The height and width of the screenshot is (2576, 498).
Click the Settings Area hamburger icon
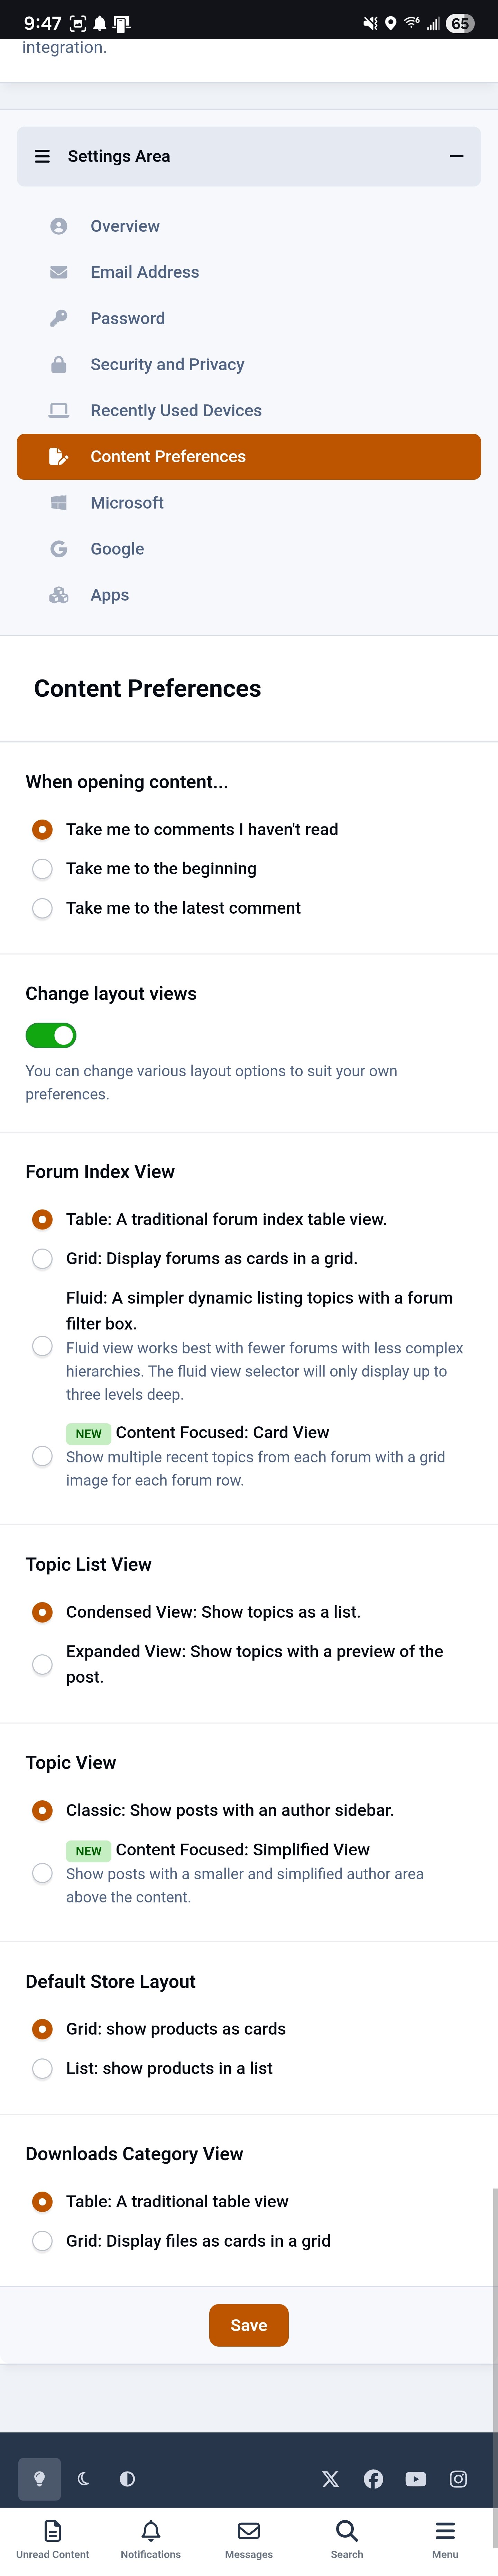[x=42, y=156]
